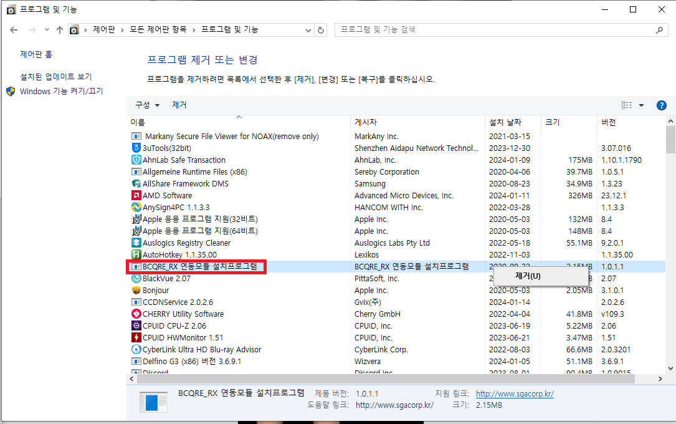676x424 pixels.
Task: Click the BCQRE_RX details pane thumbnail
Action: click(x=153, y=402)
